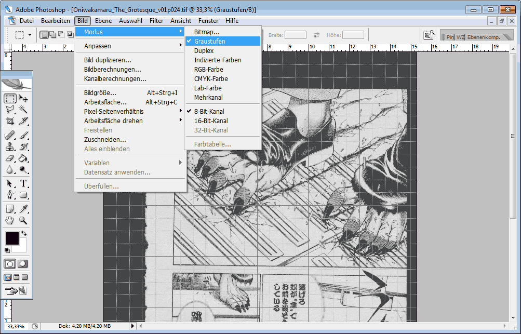Select the Crop tool

click(x=10, y=121)
